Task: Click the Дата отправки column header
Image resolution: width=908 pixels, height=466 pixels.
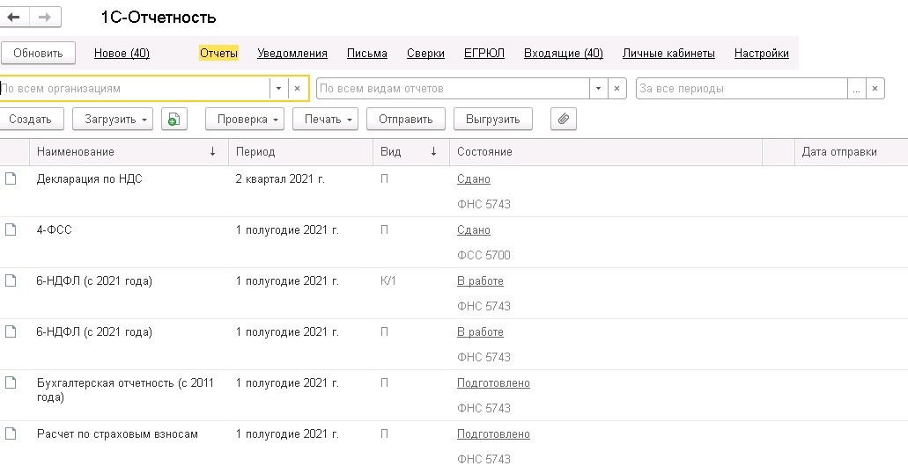Action: pos(852,151)
